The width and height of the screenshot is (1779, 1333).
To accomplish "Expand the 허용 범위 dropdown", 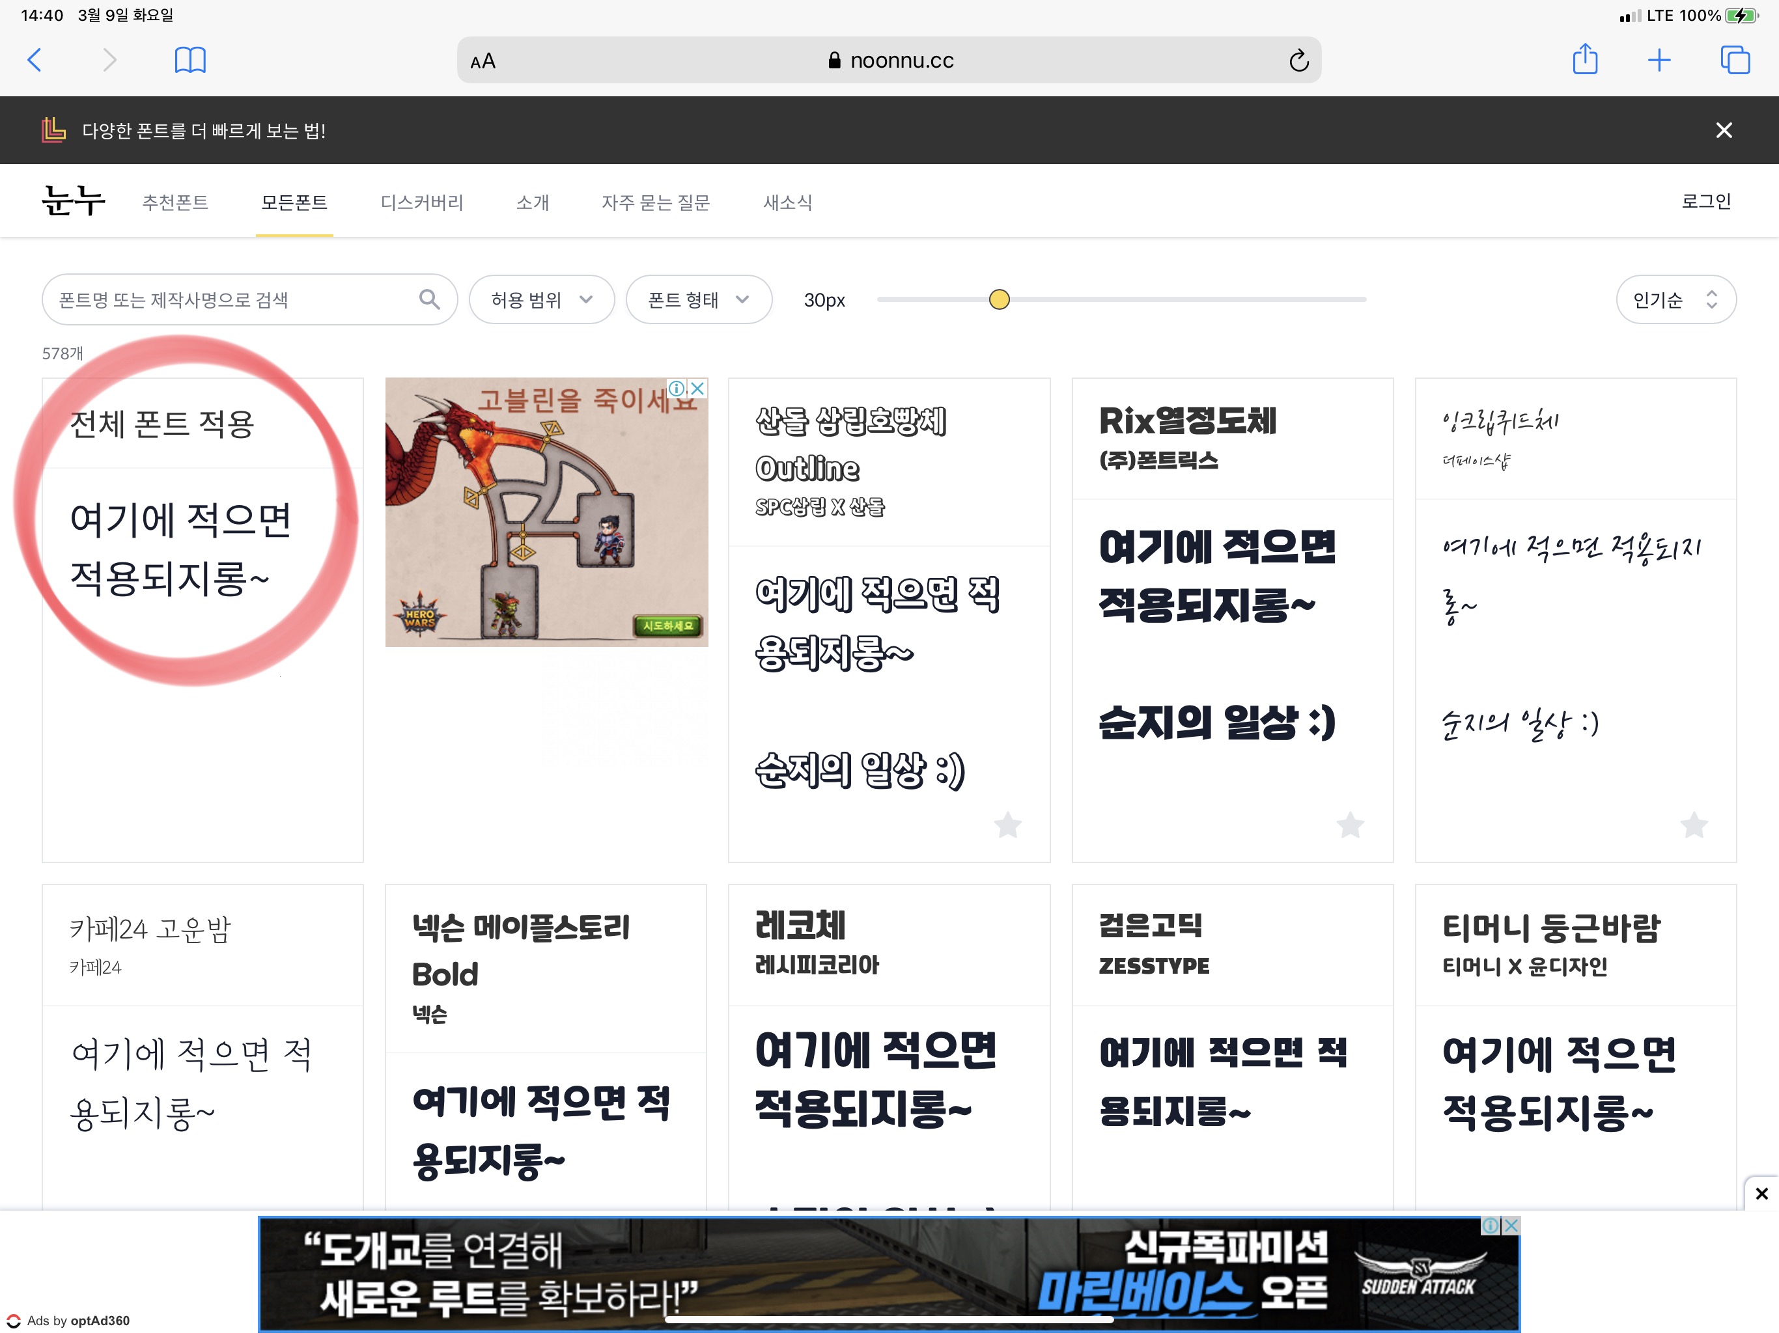I will [541, 300].
